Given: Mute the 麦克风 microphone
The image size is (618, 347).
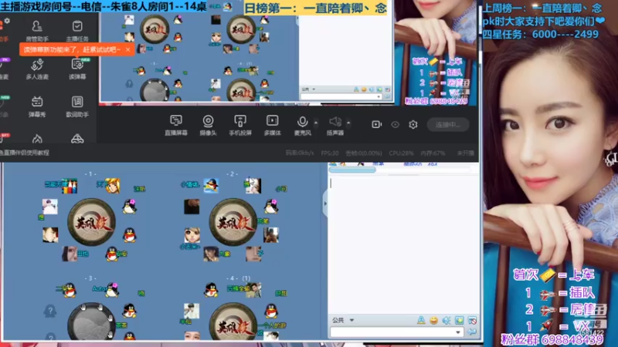Looking at the screenshot, I should point(302,126).
